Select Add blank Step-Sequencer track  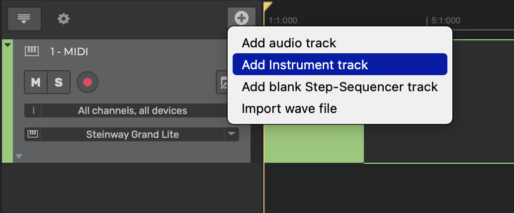340,87
